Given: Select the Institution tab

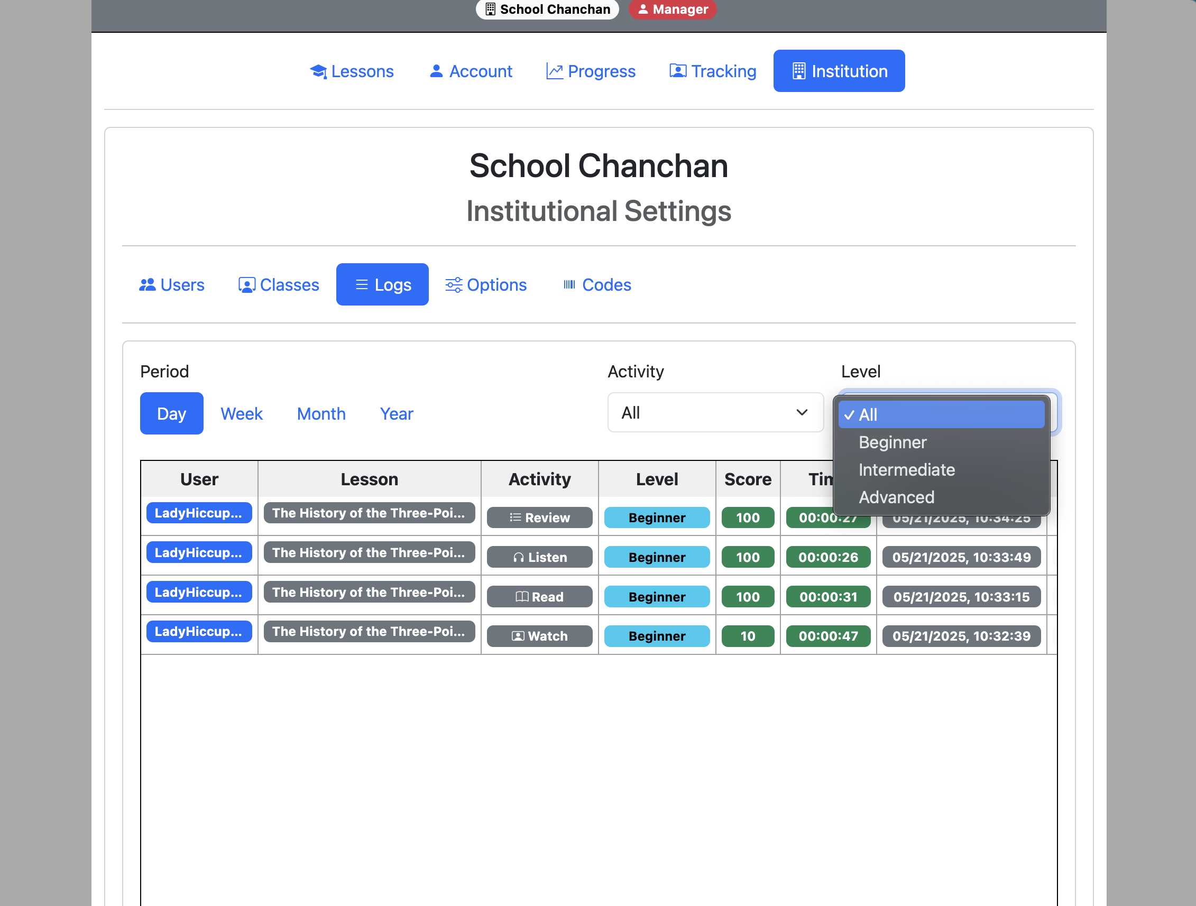Looking at the screenshot, I should click(x=839, y=71).
